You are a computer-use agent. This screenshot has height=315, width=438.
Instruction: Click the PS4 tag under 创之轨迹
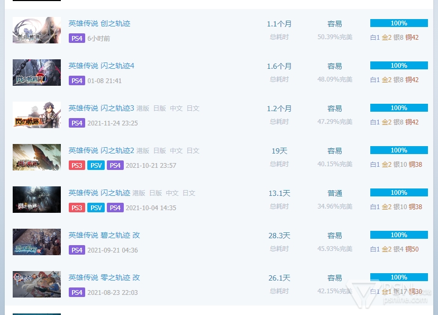pos(77,38)
